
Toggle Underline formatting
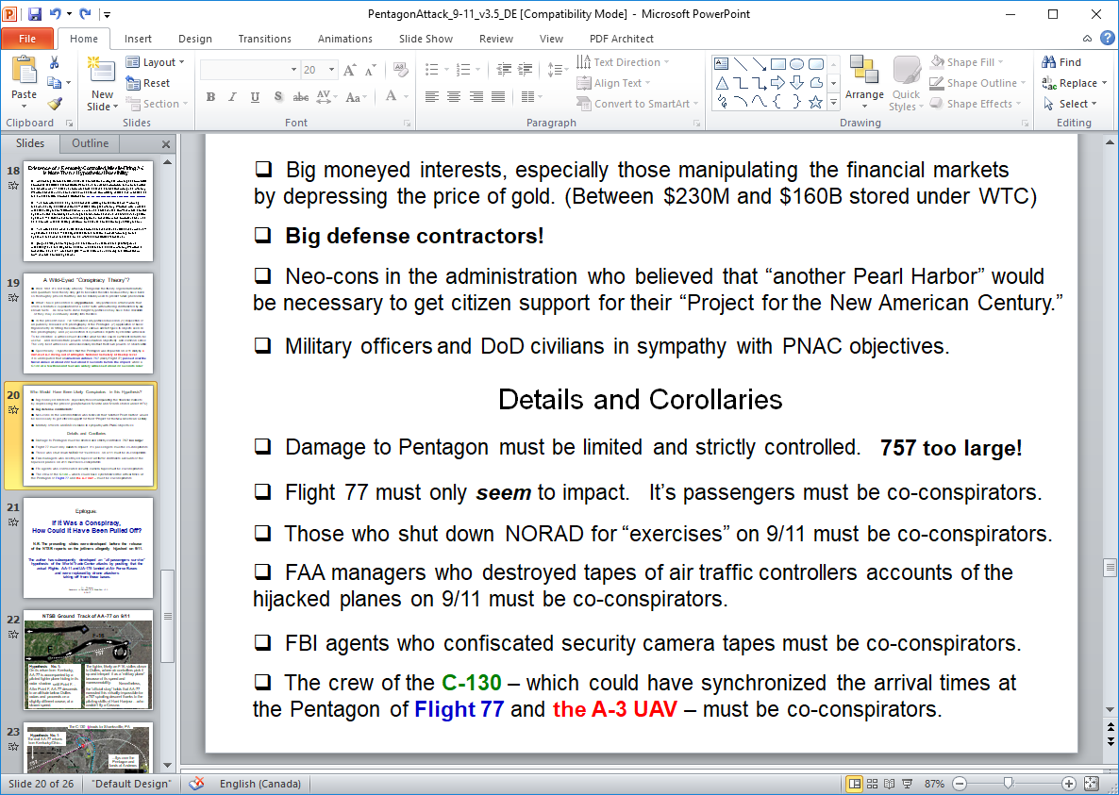coord(255,97)
